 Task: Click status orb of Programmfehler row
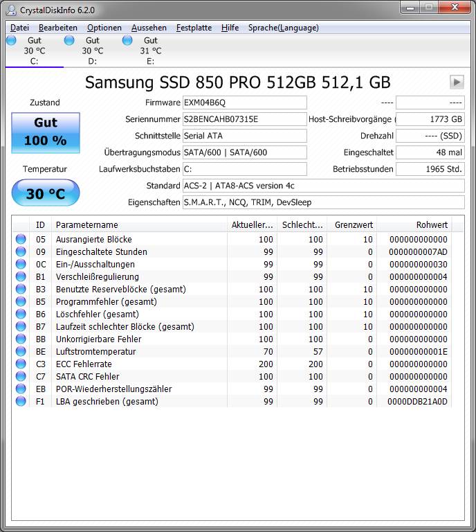coord(21,301)
